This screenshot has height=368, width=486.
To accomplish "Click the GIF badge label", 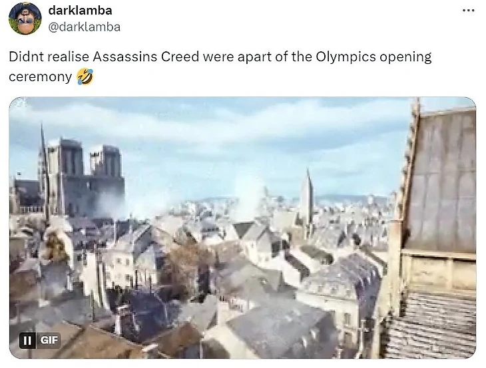I will click(49, 341).
